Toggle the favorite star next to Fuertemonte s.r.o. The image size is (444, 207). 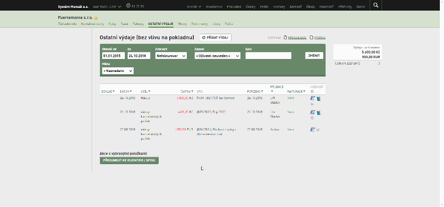96,18
